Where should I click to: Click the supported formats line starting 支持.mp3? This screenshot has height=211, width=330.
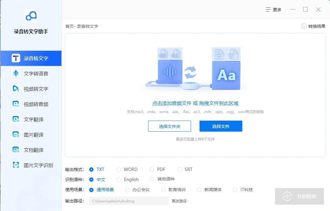click(195, 112)
